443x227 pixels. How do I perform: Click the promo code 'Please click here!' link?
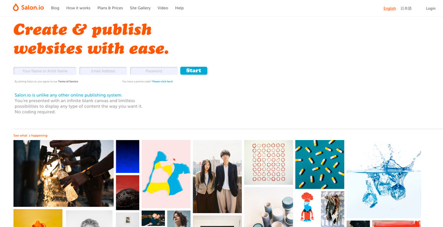[162, 82]
